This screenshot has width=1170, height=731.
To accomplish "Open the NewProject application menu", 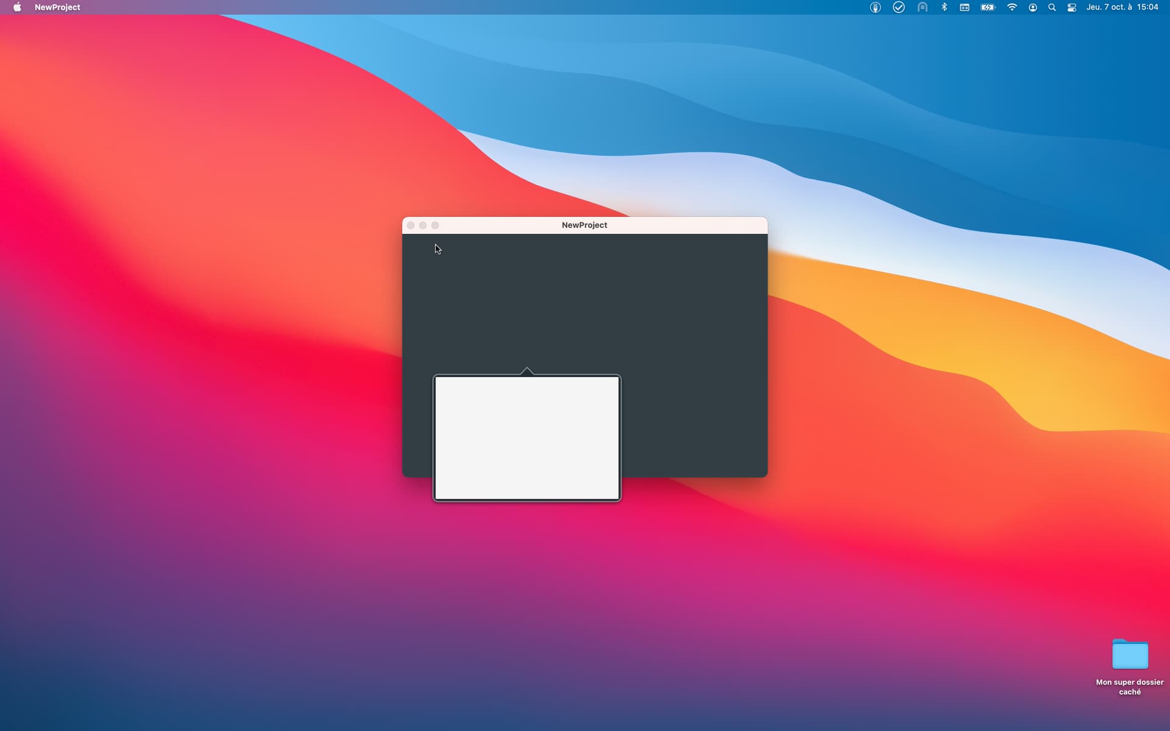I will [57, 7].
